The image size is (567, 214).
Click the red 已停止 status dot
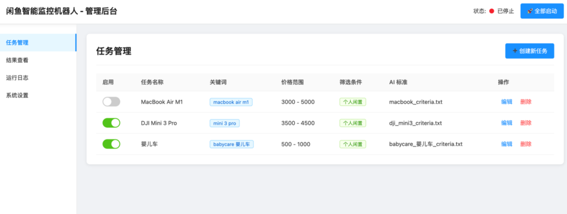[491, 11]
